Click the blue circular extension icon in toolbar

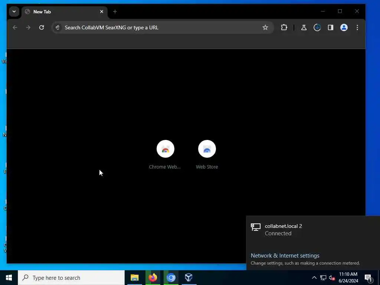click(317, 27)
